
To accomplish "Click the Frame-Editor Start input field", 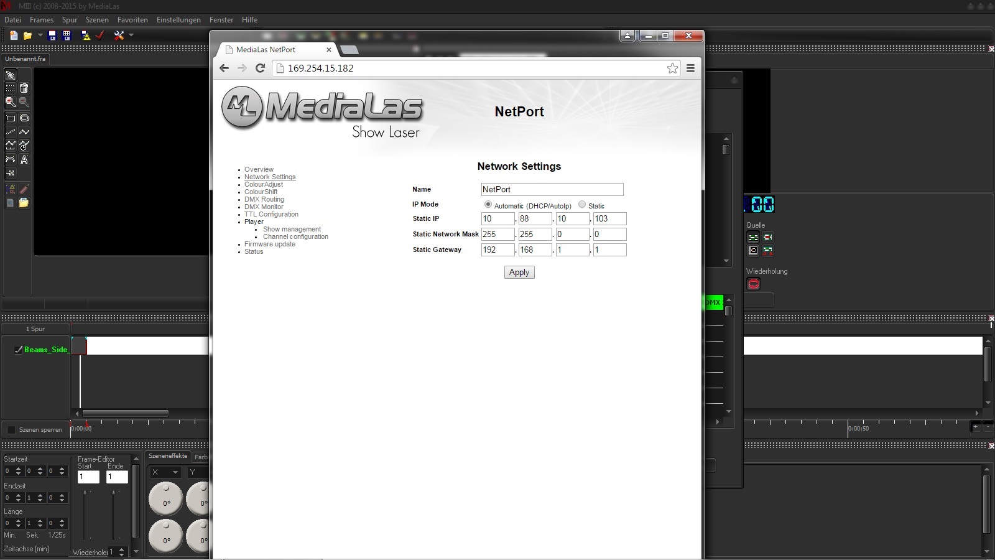I will (x=88, y=477).
